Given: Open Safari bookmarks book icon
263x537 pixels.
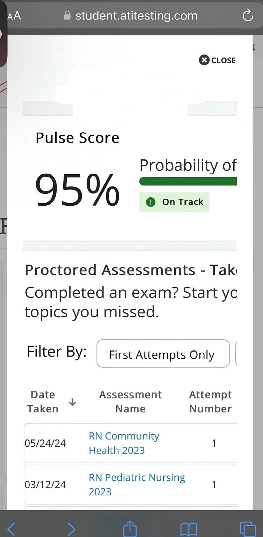Looking at the screenshot, I should [189, 529].
